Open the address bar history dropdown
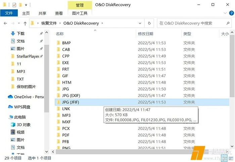The image size is (235, 162). pos(140,23)
